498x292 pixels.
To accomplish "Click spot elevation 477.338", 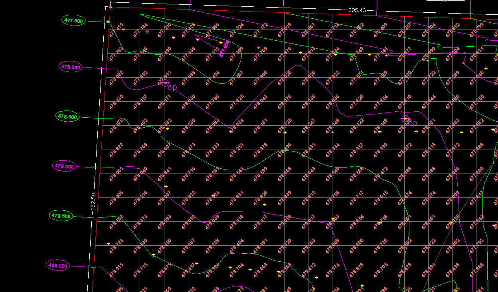I will click(x=188, y=54).
